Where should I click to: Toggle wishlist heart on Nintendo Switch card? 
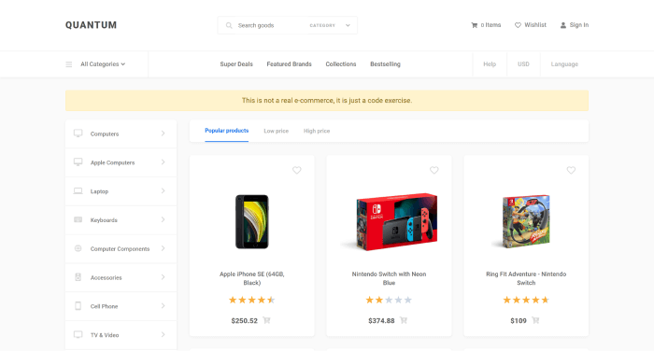point(434,170)
